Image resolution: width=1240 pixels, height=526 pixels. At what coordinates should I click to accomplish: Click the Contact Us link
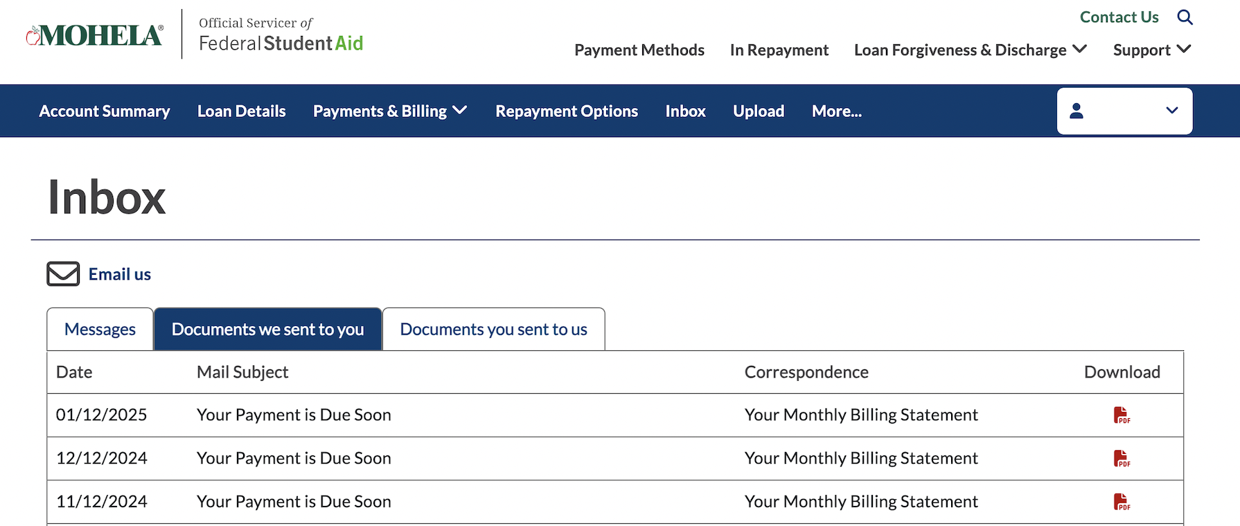pos(1119,17)
